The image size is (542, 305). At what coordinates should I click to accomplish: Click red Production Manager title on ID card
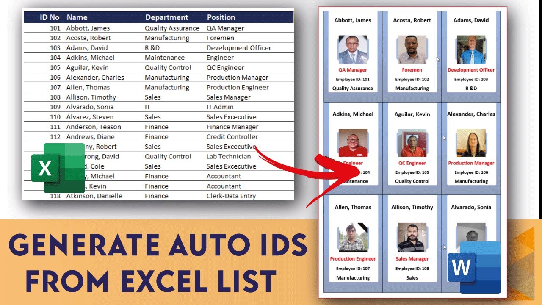click(x=471, y=163)
